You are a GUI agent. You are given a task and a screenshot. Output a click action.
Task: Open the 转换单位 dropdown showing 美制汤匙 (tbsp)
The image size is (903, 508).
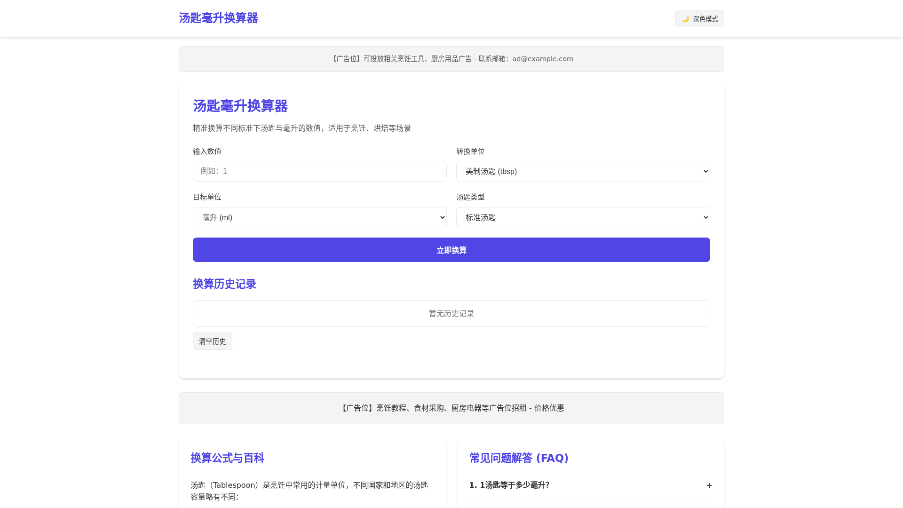(x=583, y=172)
